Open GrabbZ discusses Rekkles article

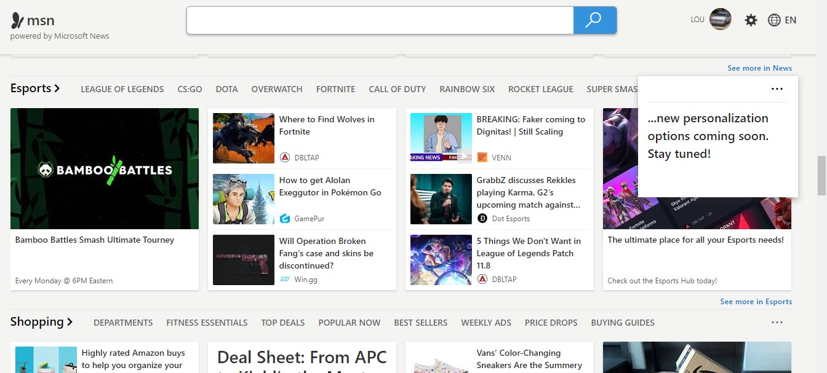pos(529,192)
